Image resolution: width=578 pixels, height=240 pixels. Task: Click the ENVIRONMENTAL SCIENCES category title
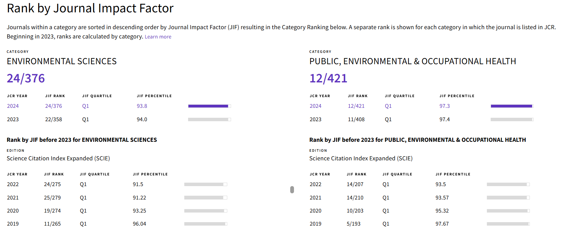point(62,61)
